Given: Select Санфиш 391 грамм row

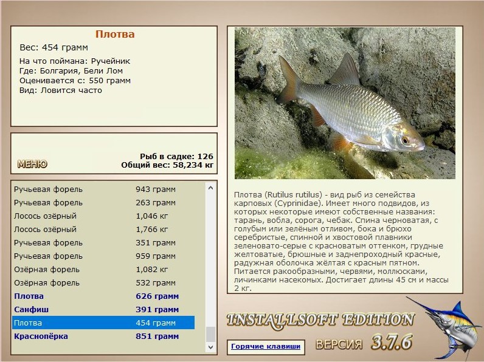Looking at the screenshot, I should pos(103,309).
